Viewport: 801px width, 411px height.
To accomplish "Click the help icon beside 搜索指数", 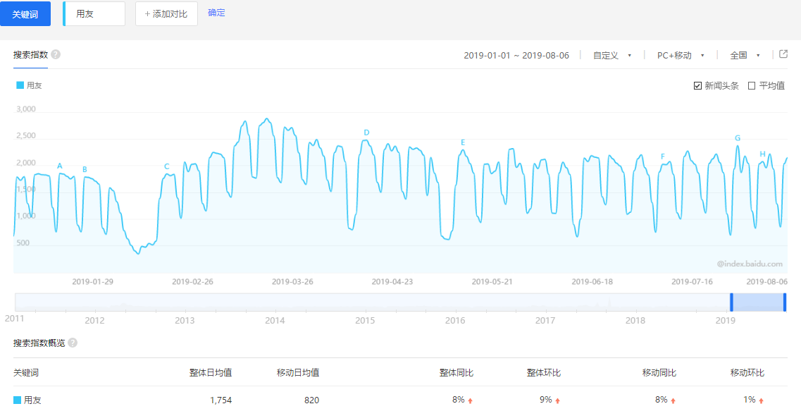I will (x=56, y=55).
